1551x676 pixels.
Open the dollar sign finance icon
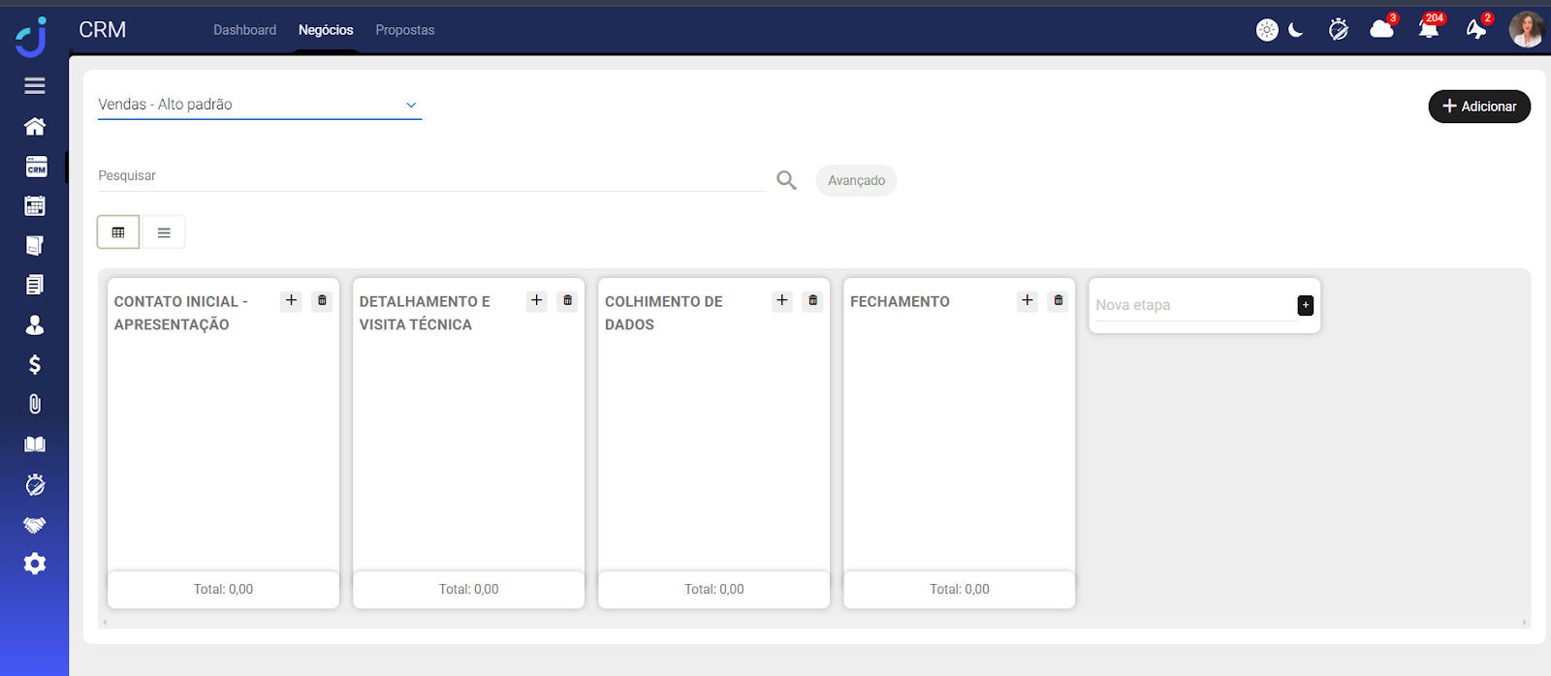(x=35, y=364)
